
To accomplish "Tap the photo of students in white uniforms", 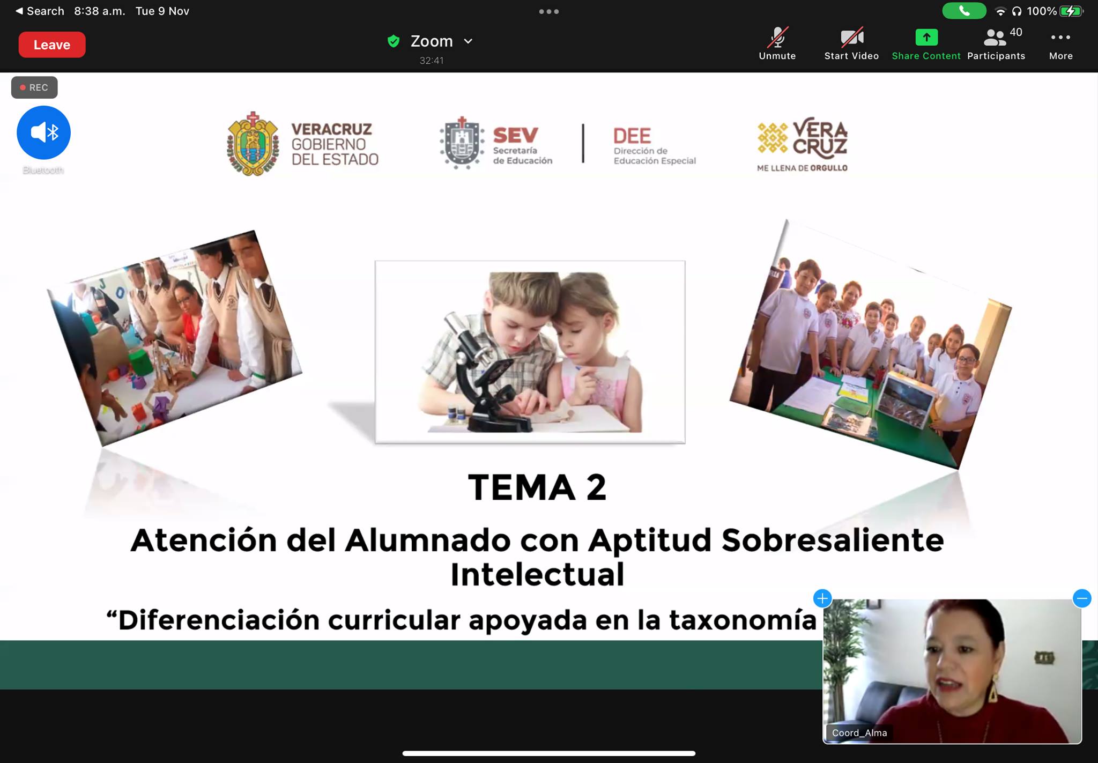I will pyautogui.click(x=870, y=344).
